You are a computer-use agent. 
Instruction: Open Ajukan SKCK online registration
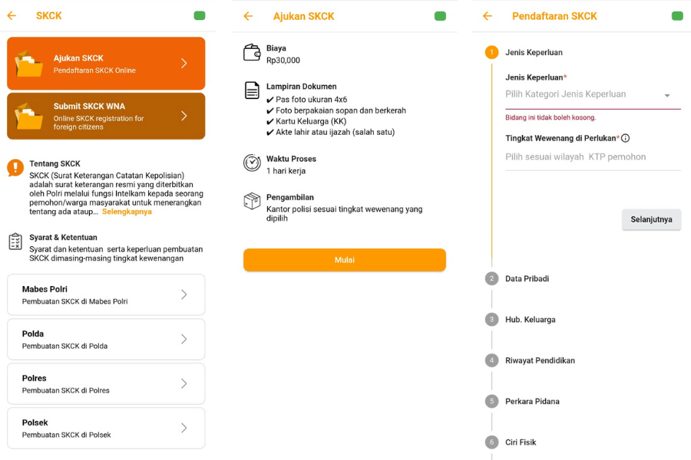[106, 64]
